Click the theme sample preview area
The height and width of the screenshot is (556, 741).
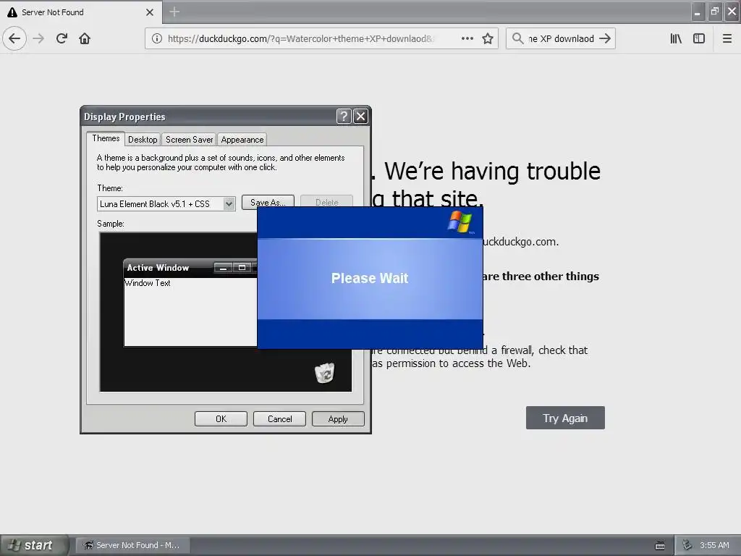(x=226, y=312)
